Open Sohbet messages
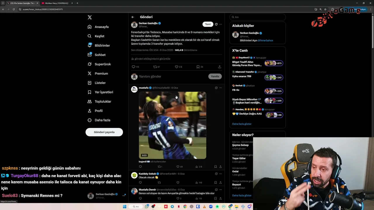This screenshot has width=374, height=210. pos(97,55)
